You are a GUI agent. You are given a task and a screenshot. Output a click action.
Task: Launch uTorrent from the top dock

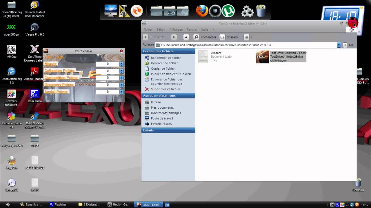click(x=228, y=11)
